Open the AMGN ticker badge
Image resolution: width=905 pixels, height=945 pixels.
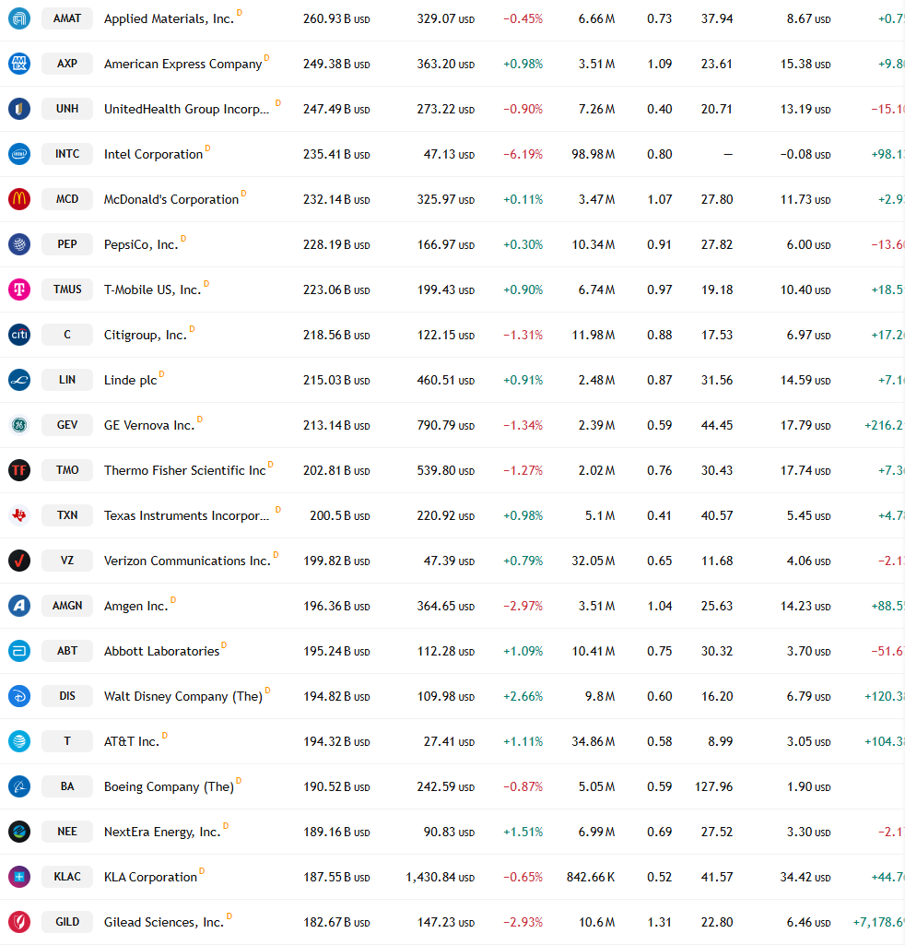[x=67, y=606]
